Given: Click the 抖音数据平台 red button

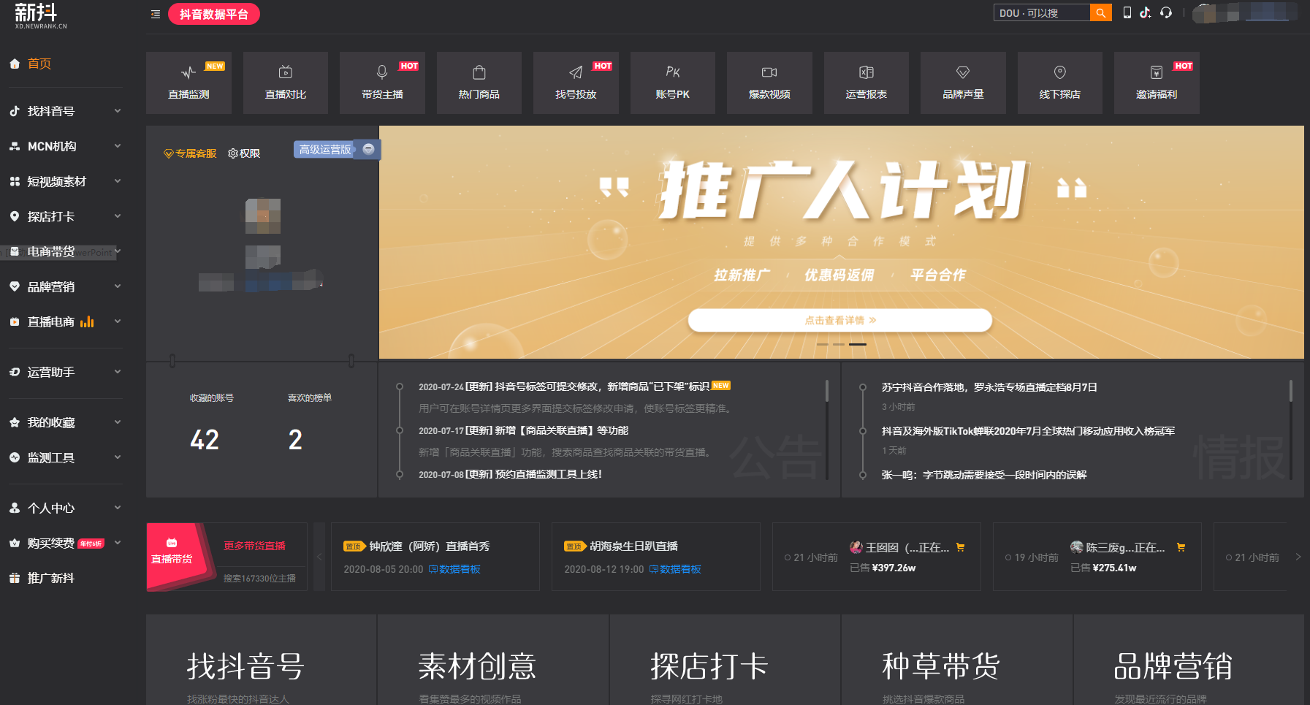Looking at the screenshot, I should [x=214, y=14].
